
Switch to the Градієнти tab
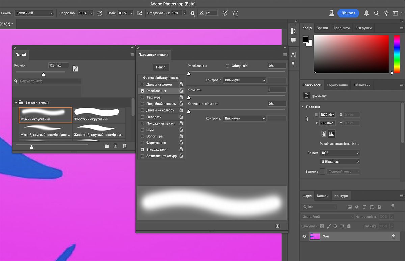[x=342, y=28]
